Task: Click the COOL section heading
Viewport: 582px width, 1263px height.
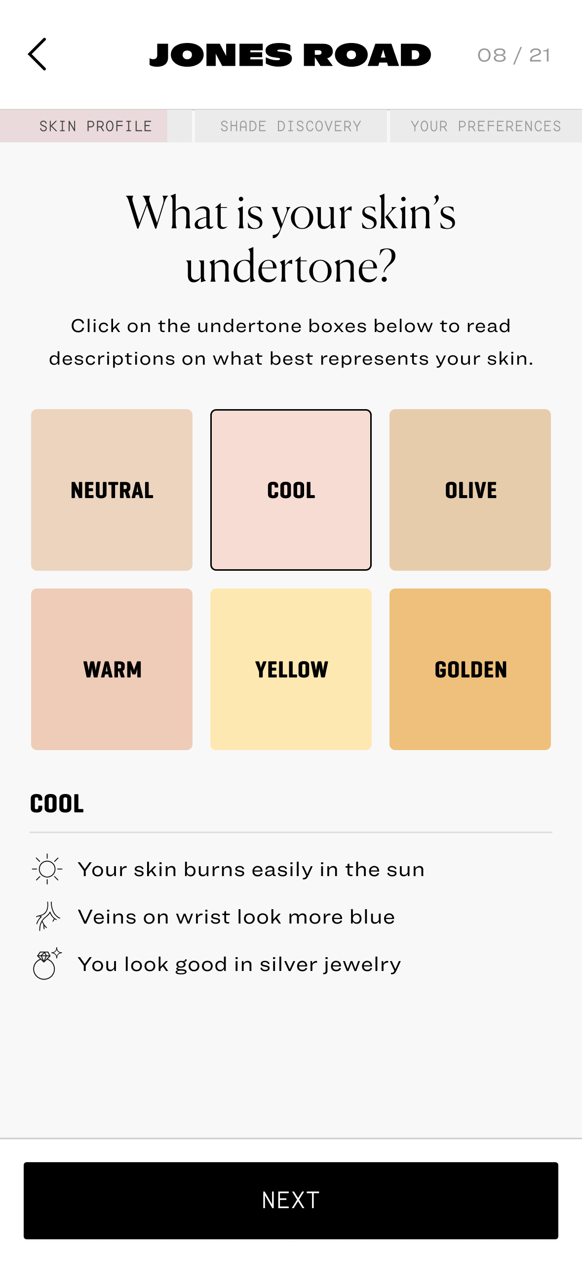Action: [57, 803]
